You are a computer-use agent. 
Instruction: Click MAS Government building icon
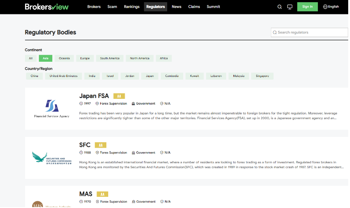(134, 202)
